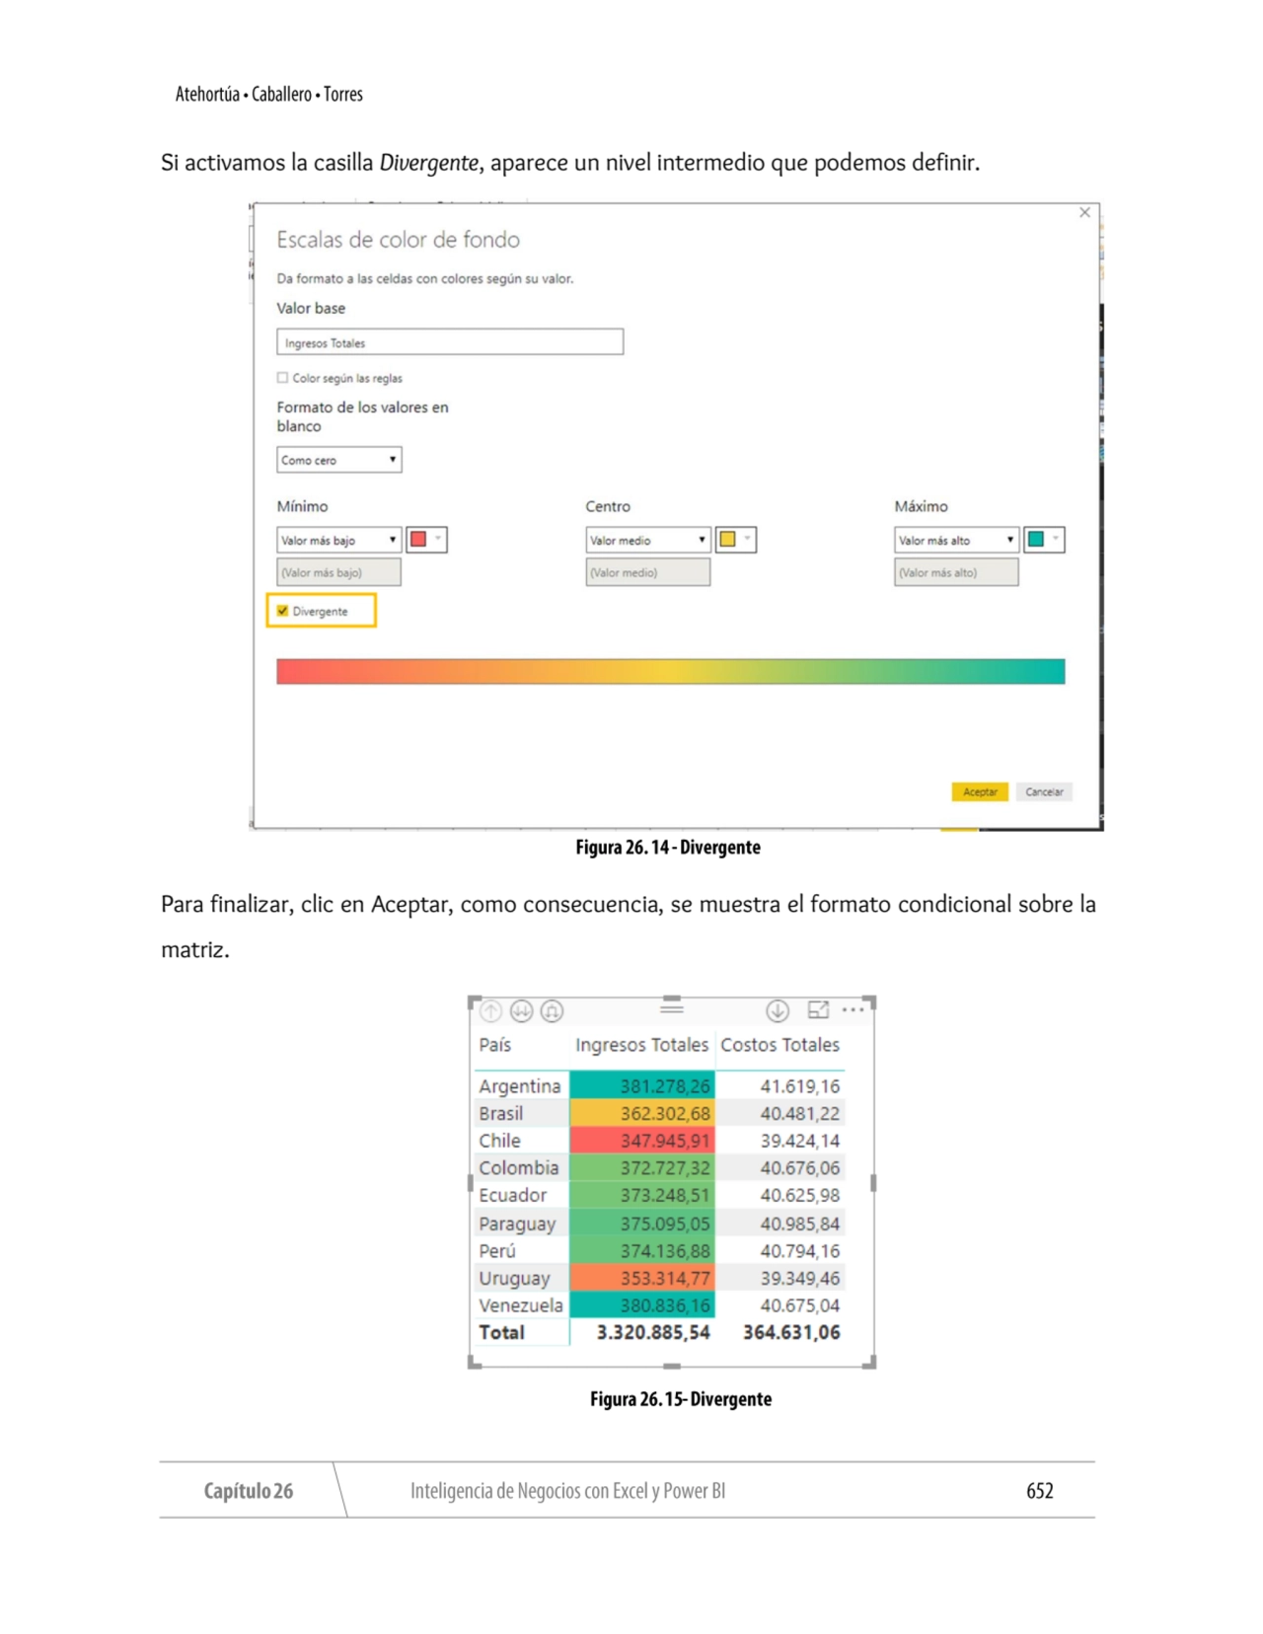Click the matrix drag handle lines
The image size is (1263, 1634).
672,1007
